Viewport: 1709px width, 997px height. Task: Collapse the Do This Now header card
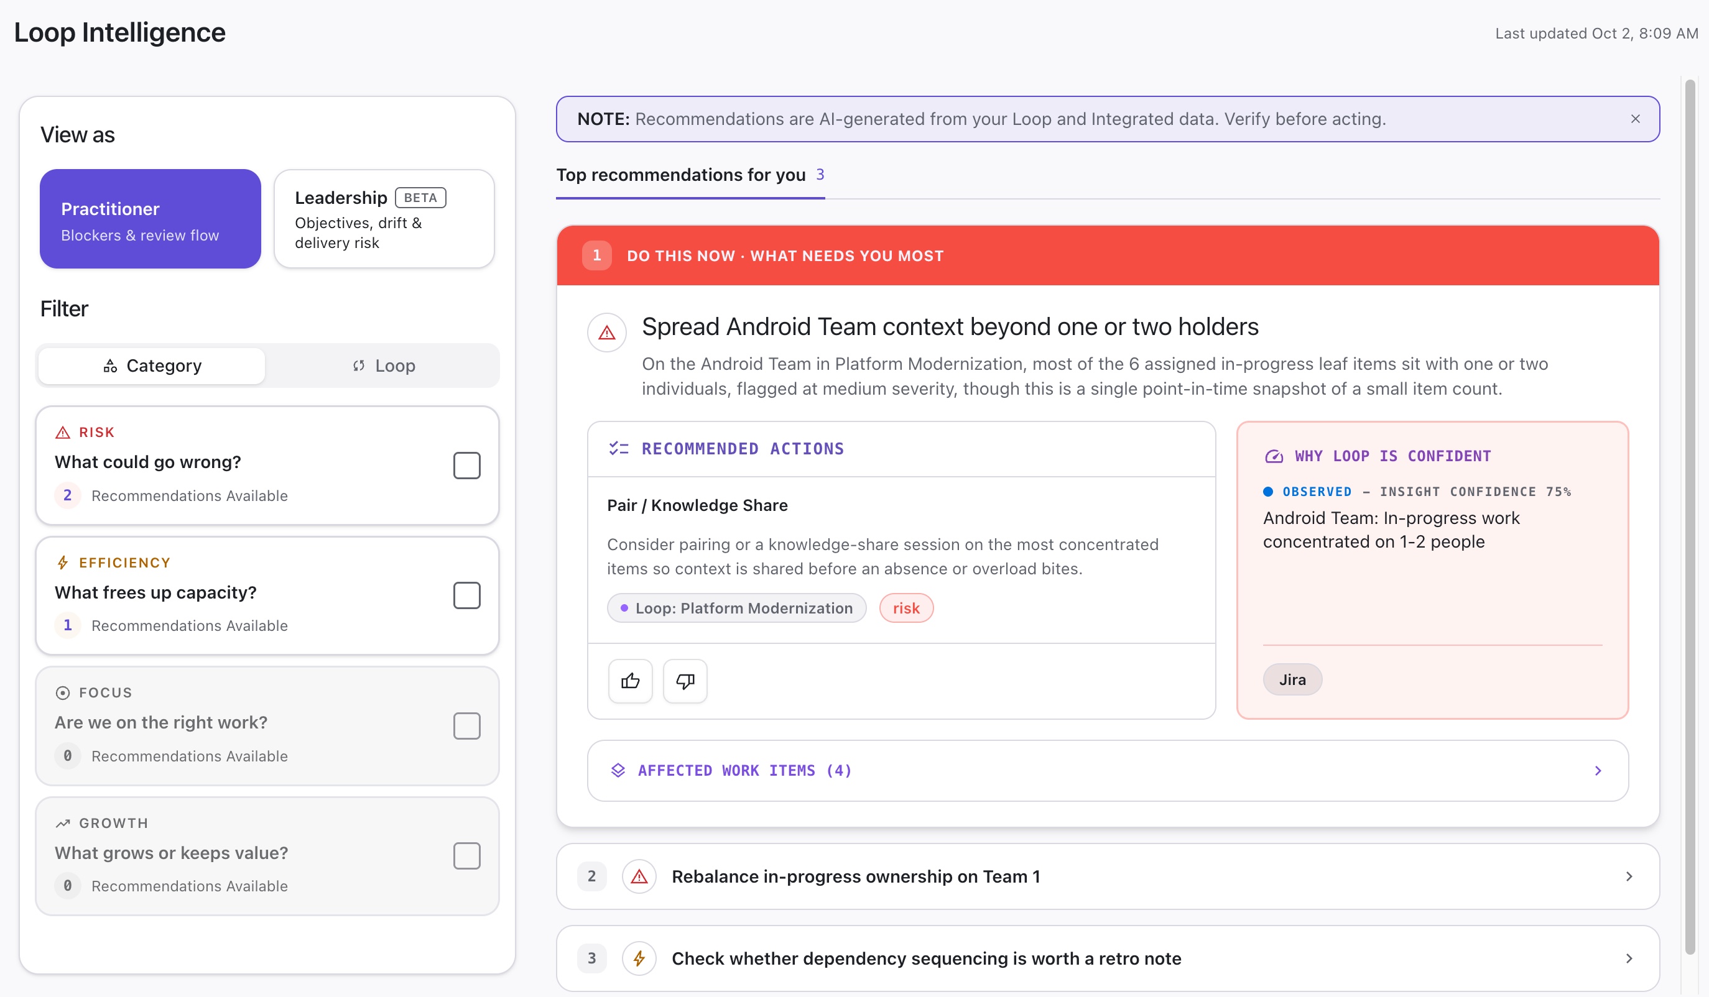click(x=1108, y=255)
